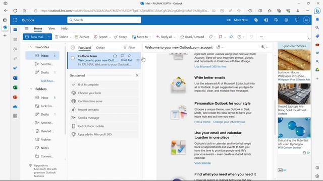The image size is (323, 181).
Task: Click the pin icon in the ribbon
Action: pos(231,37)
